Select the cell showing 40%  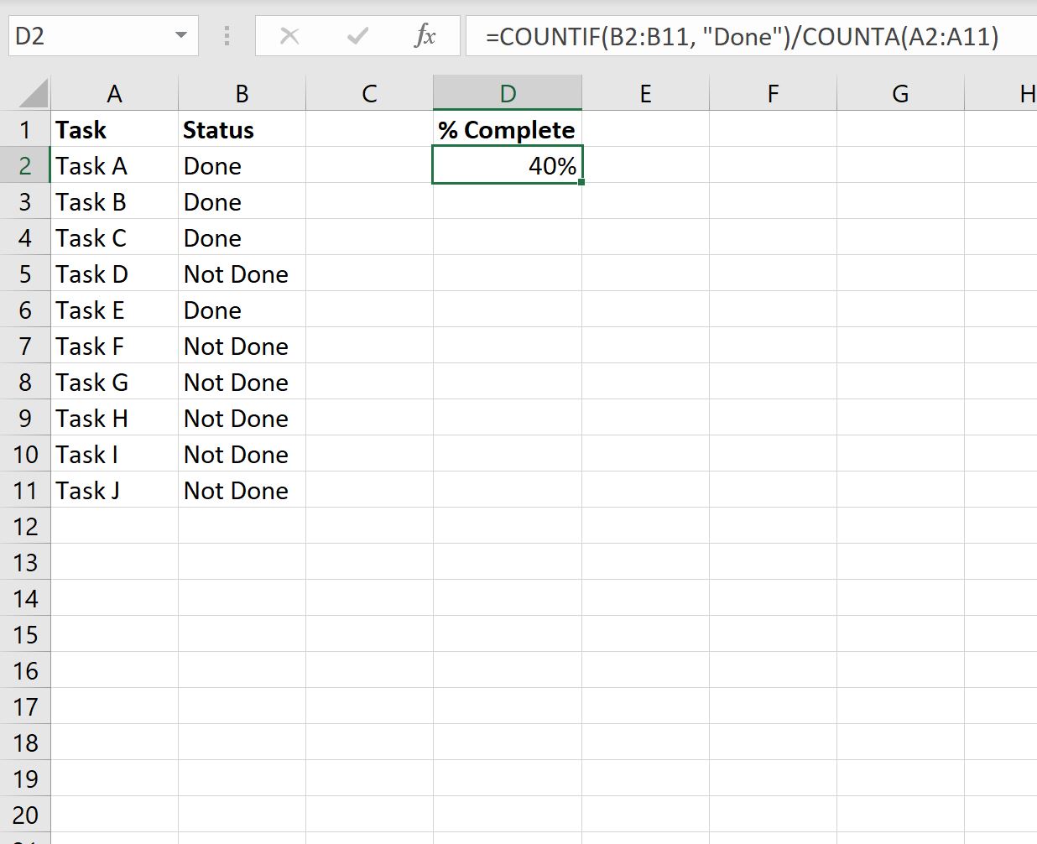[507, 165]
